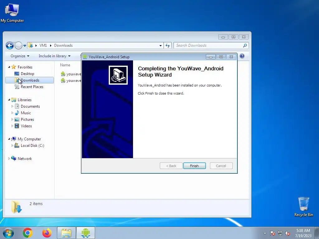
Task: Go back in Explorer navigation
Action: click(x=10, y=45)
